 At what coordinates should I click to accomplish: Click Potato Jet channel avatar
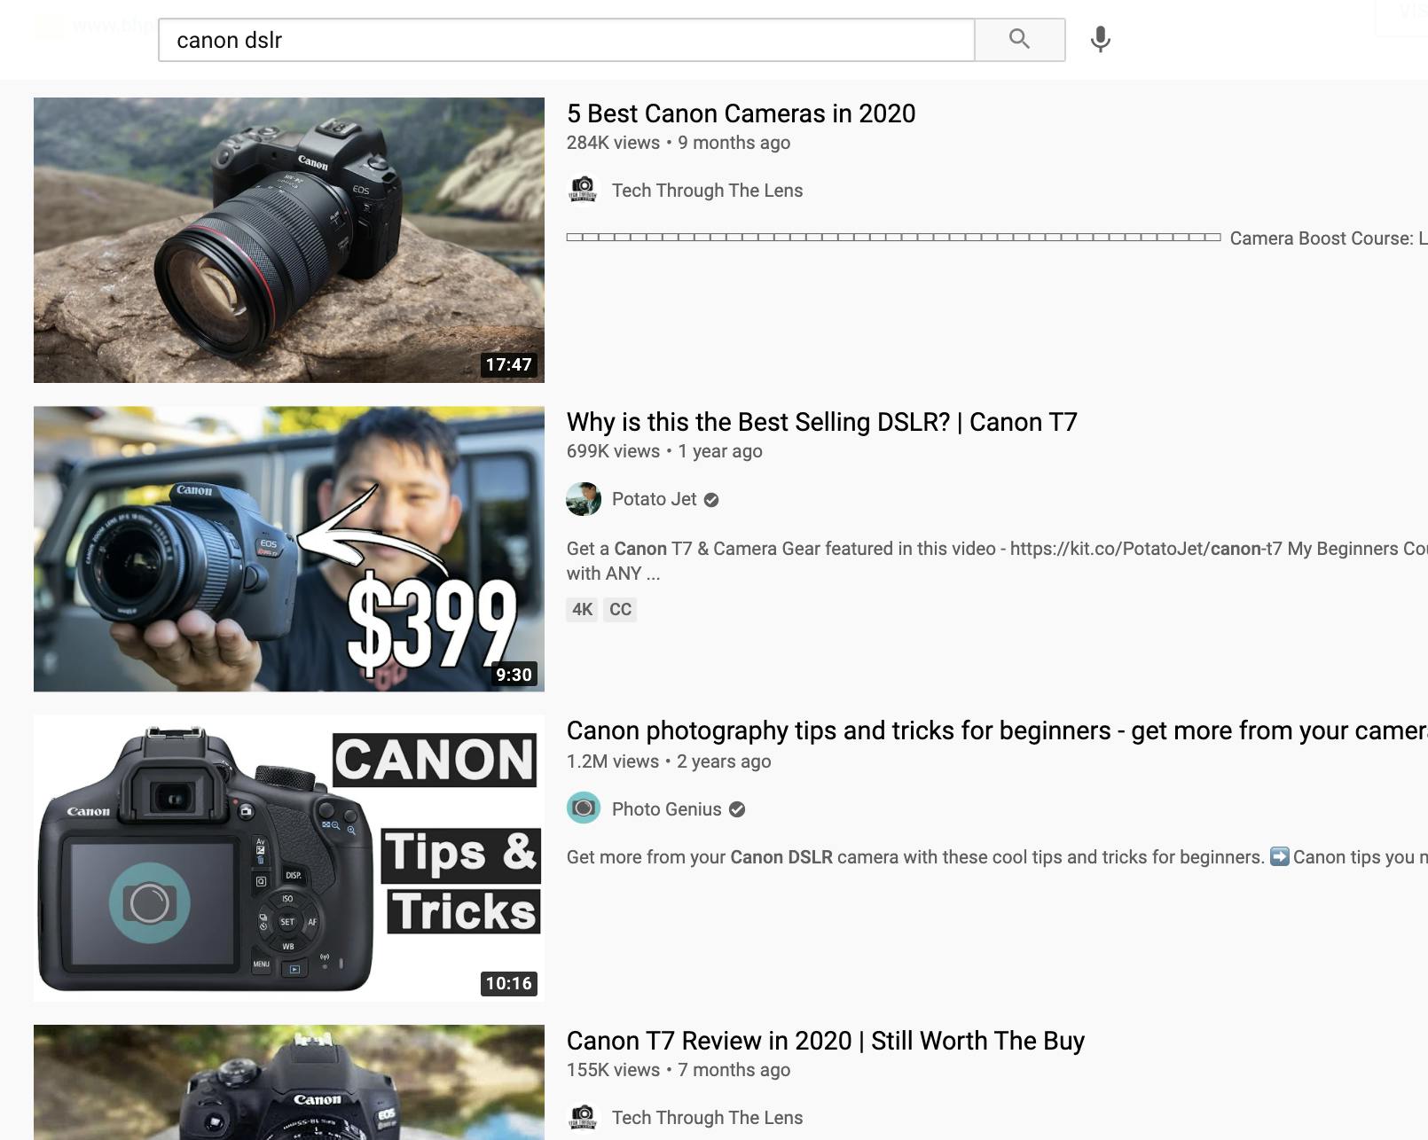click(x=584, y=499)
